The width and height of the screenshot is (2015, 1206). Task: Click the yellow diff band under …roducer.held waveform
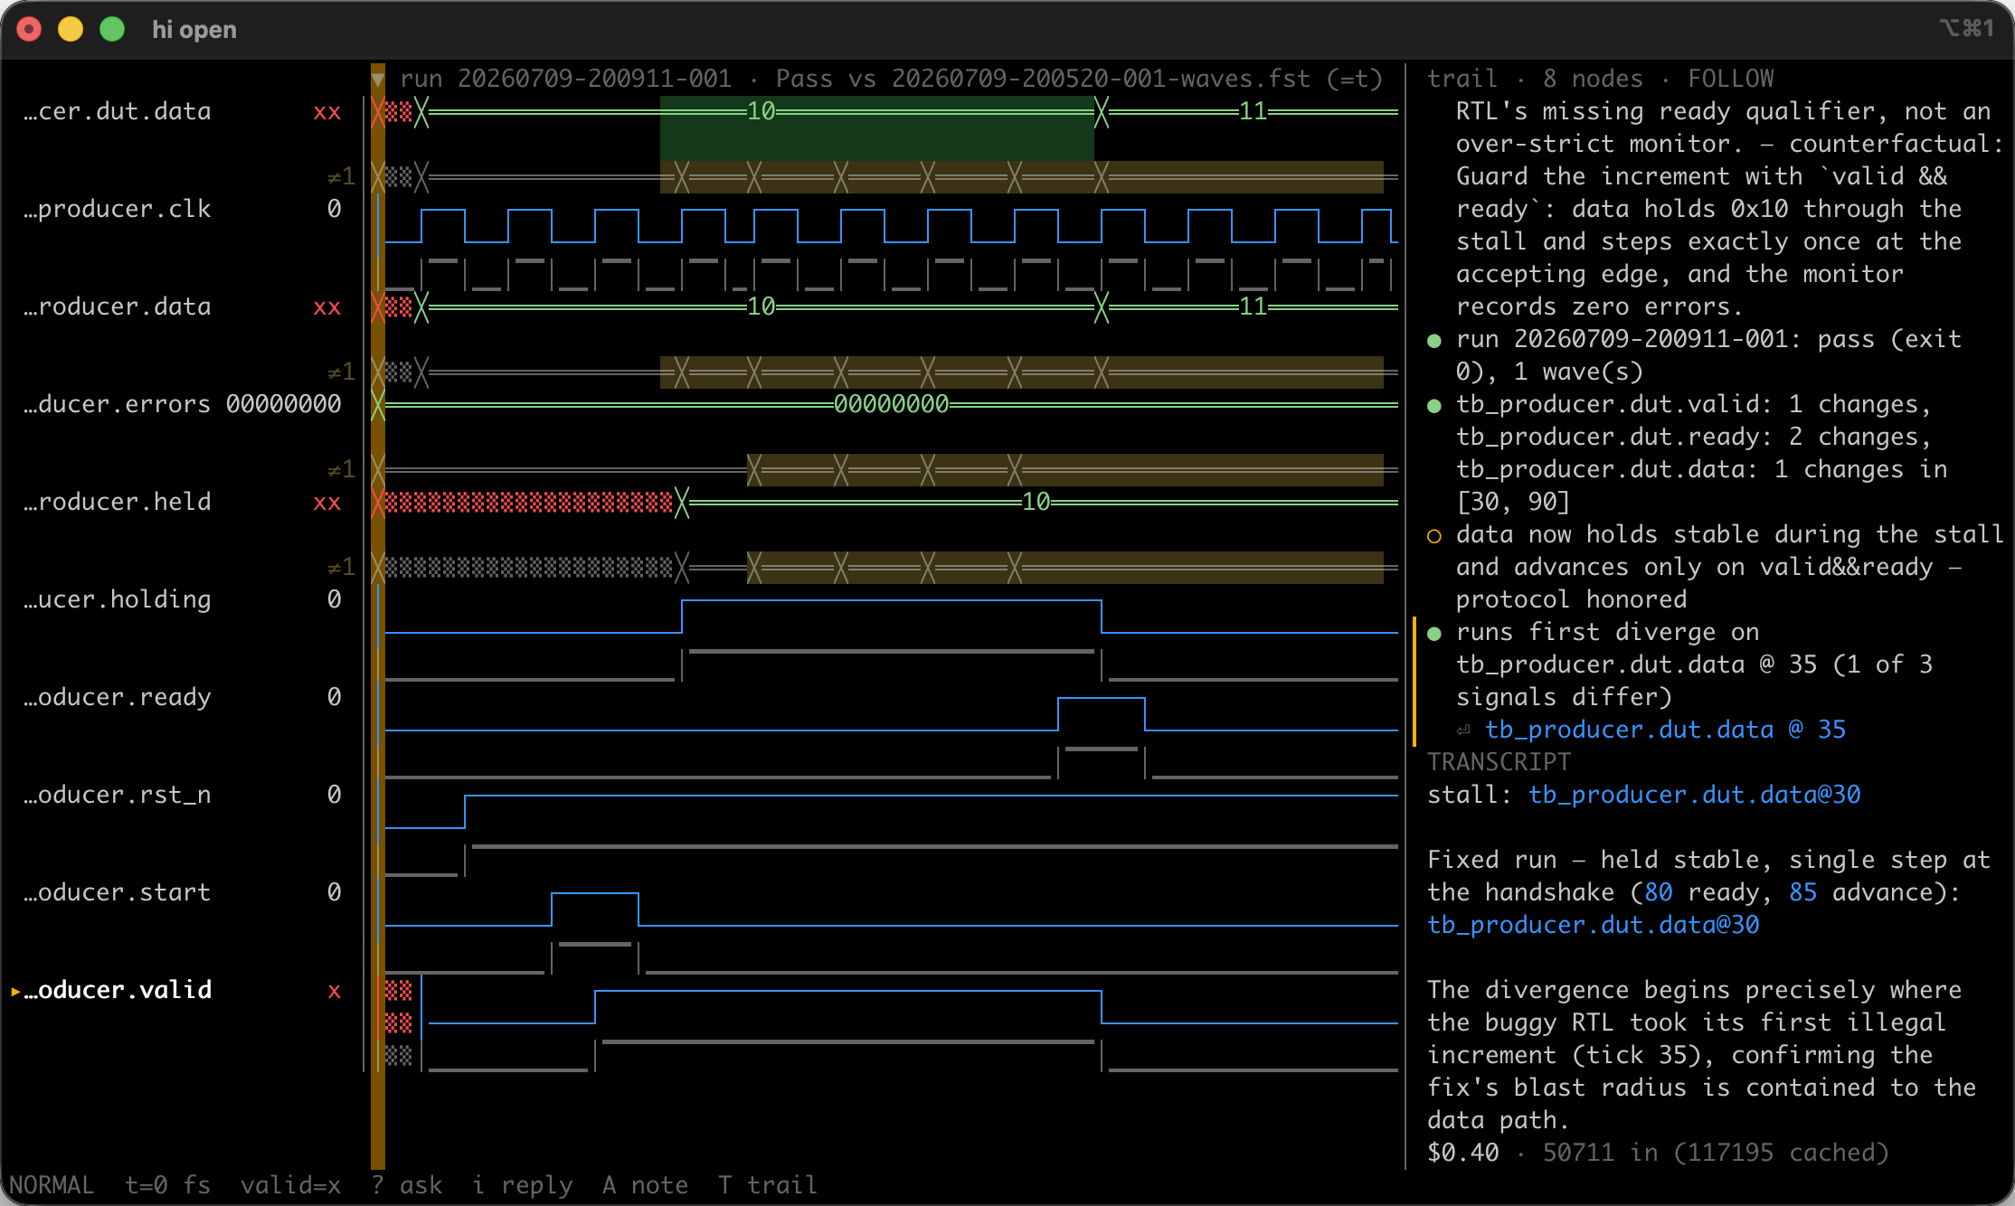(1064, 568)
